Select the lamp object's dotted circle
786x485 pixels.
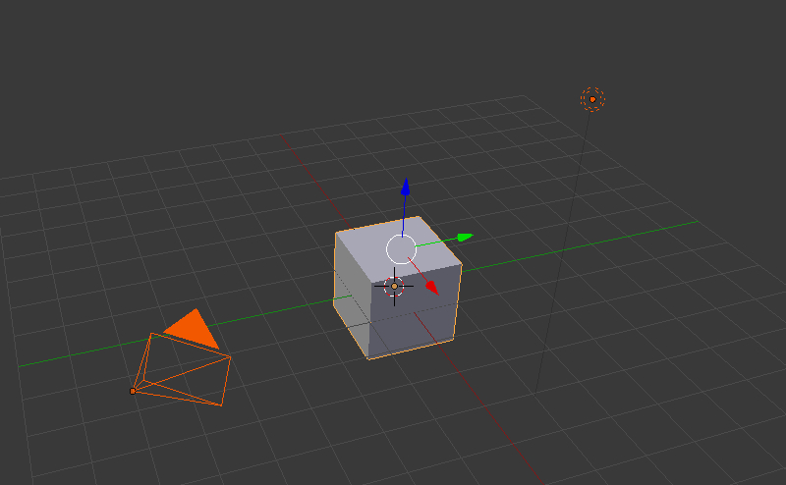(x=591, y=98)
